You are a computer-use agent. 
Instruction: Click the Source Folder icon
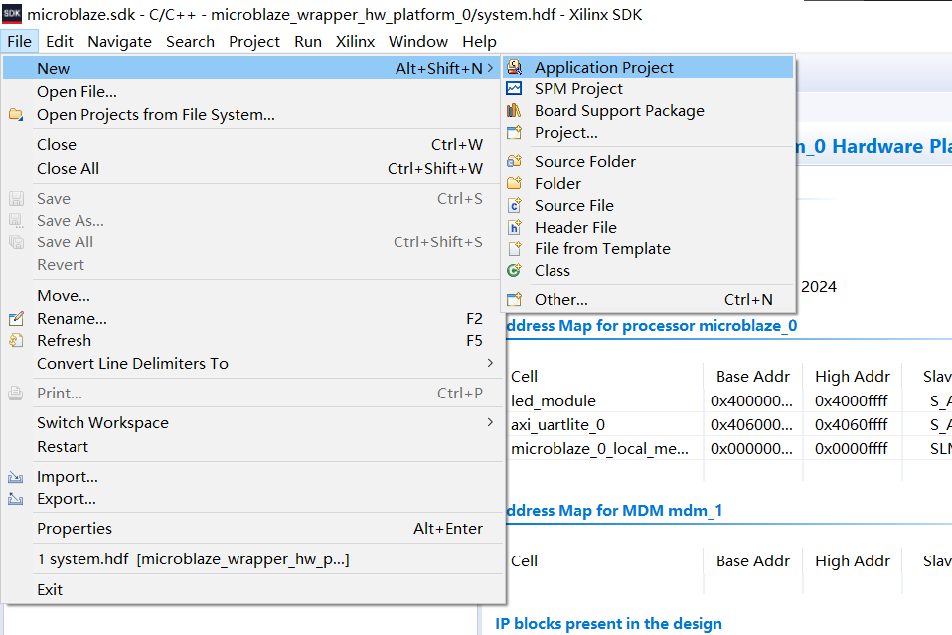(x=514, y=161)
